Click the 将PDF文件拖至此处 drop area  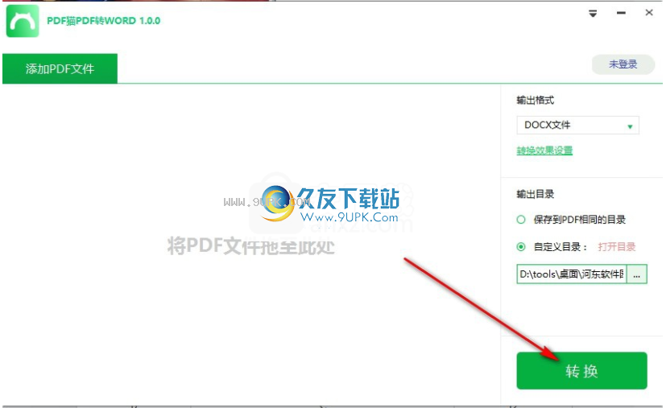tap(251, 245)
